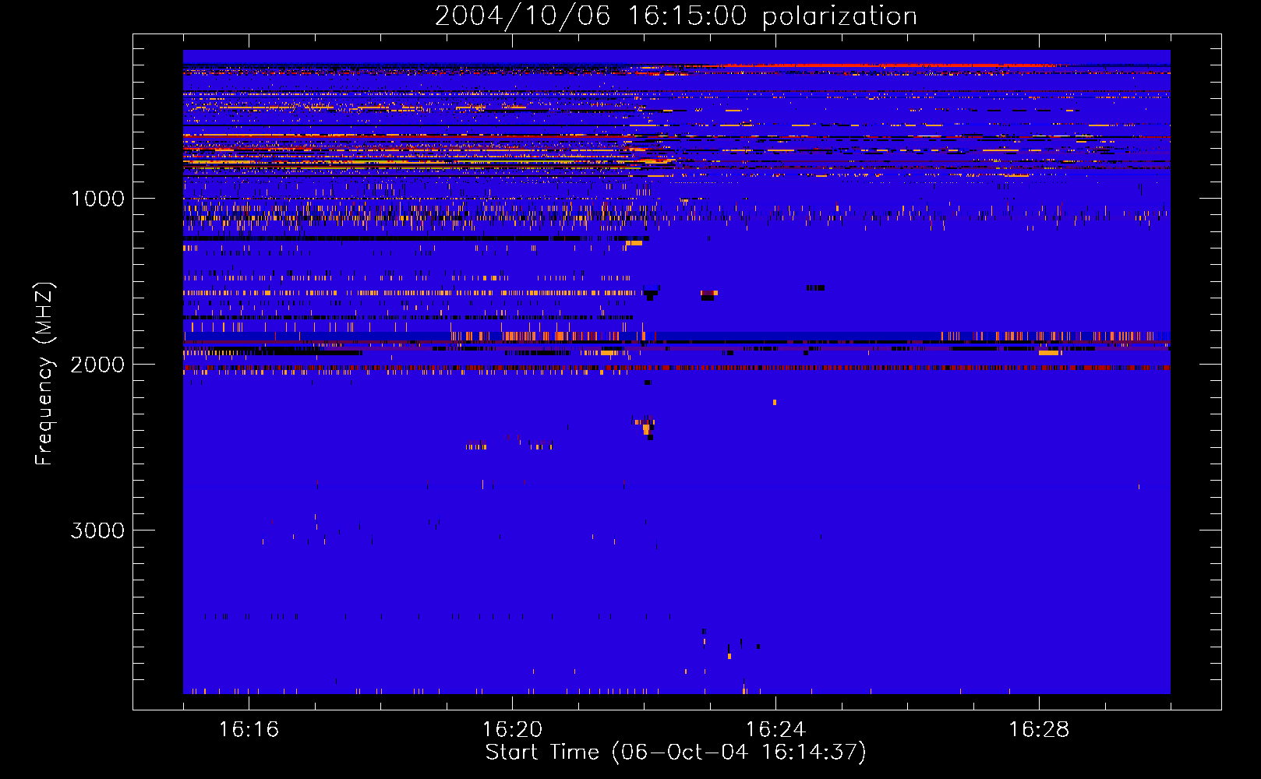Click the plot title "2004/10/06 16:15:00 polarization"

coord(676,16)
